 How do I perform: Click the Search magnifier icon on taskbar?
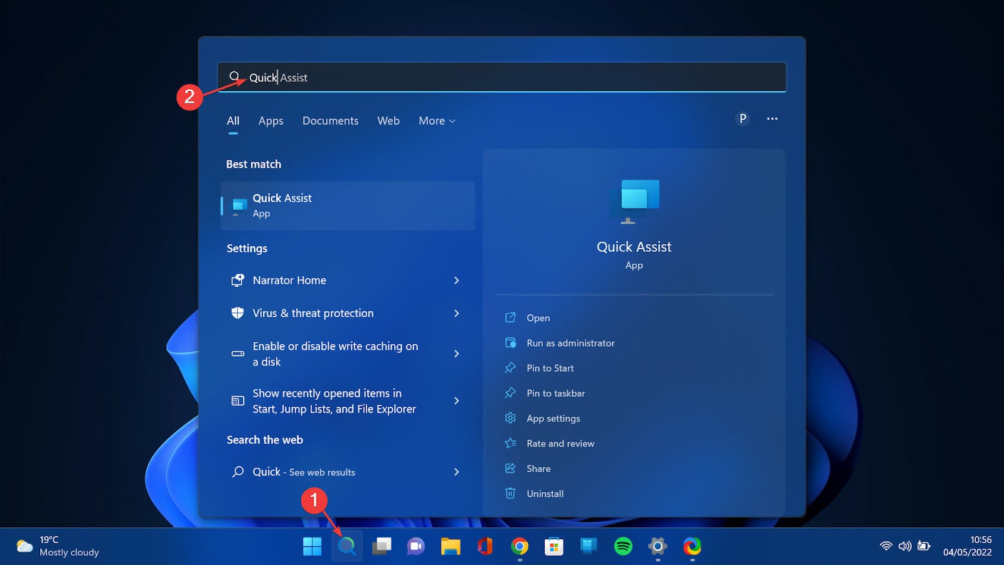click(346, 546)
